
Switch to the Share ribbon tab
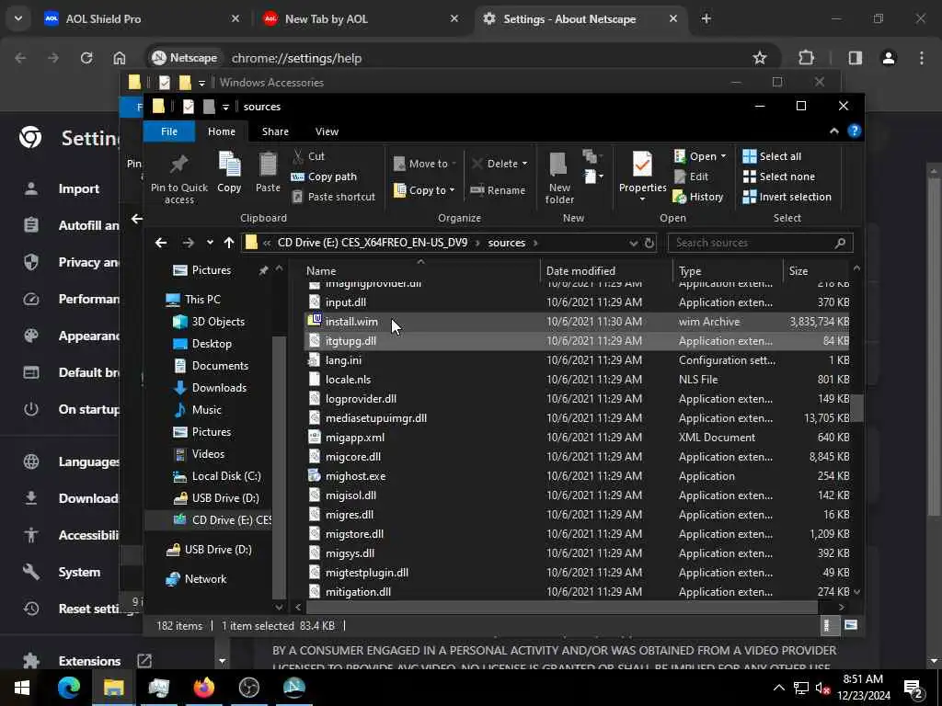[275, 131]
